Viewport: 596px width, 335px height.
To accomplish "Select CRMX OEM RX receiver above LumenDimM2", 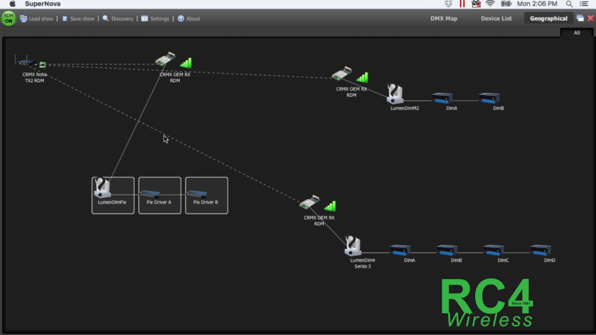I will (x=342, y=74).
